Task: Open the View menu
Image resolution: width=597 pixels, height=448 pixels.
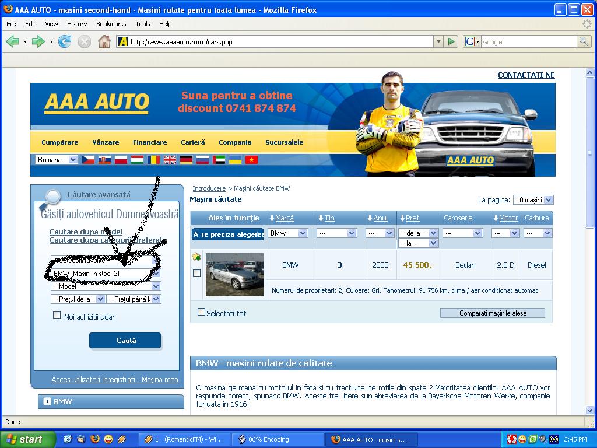Action: (x=51, y=24)
